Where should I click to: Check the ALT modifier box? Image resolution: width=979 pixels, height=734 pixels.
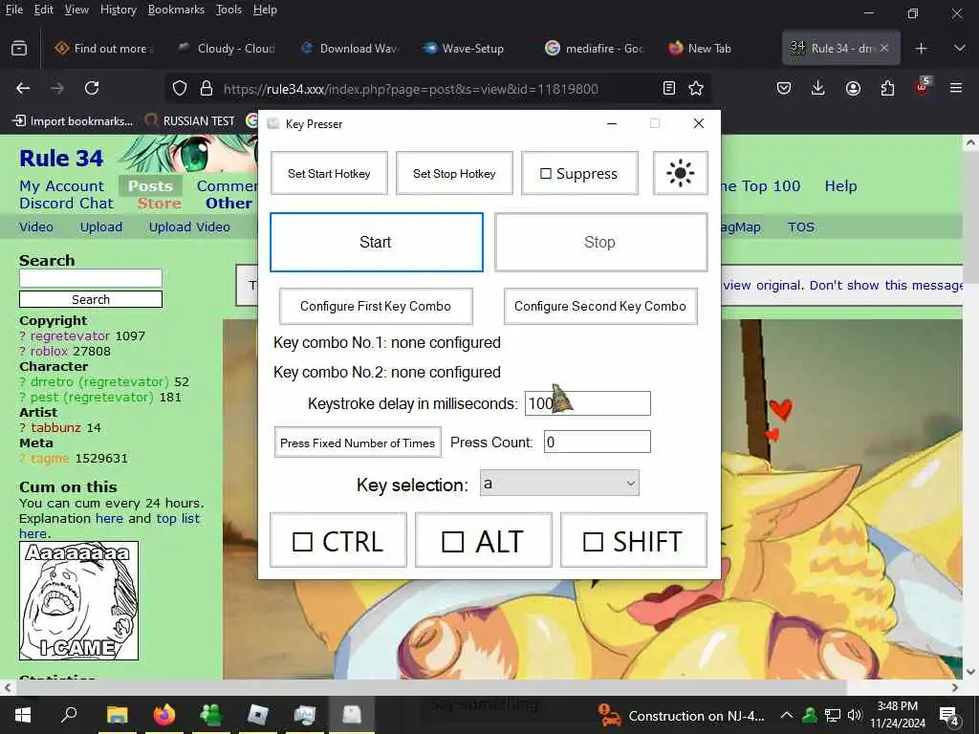452,542
